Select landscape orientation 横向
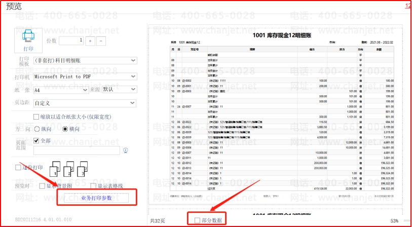This screenshot has width=412, height=227. point(65,129)
